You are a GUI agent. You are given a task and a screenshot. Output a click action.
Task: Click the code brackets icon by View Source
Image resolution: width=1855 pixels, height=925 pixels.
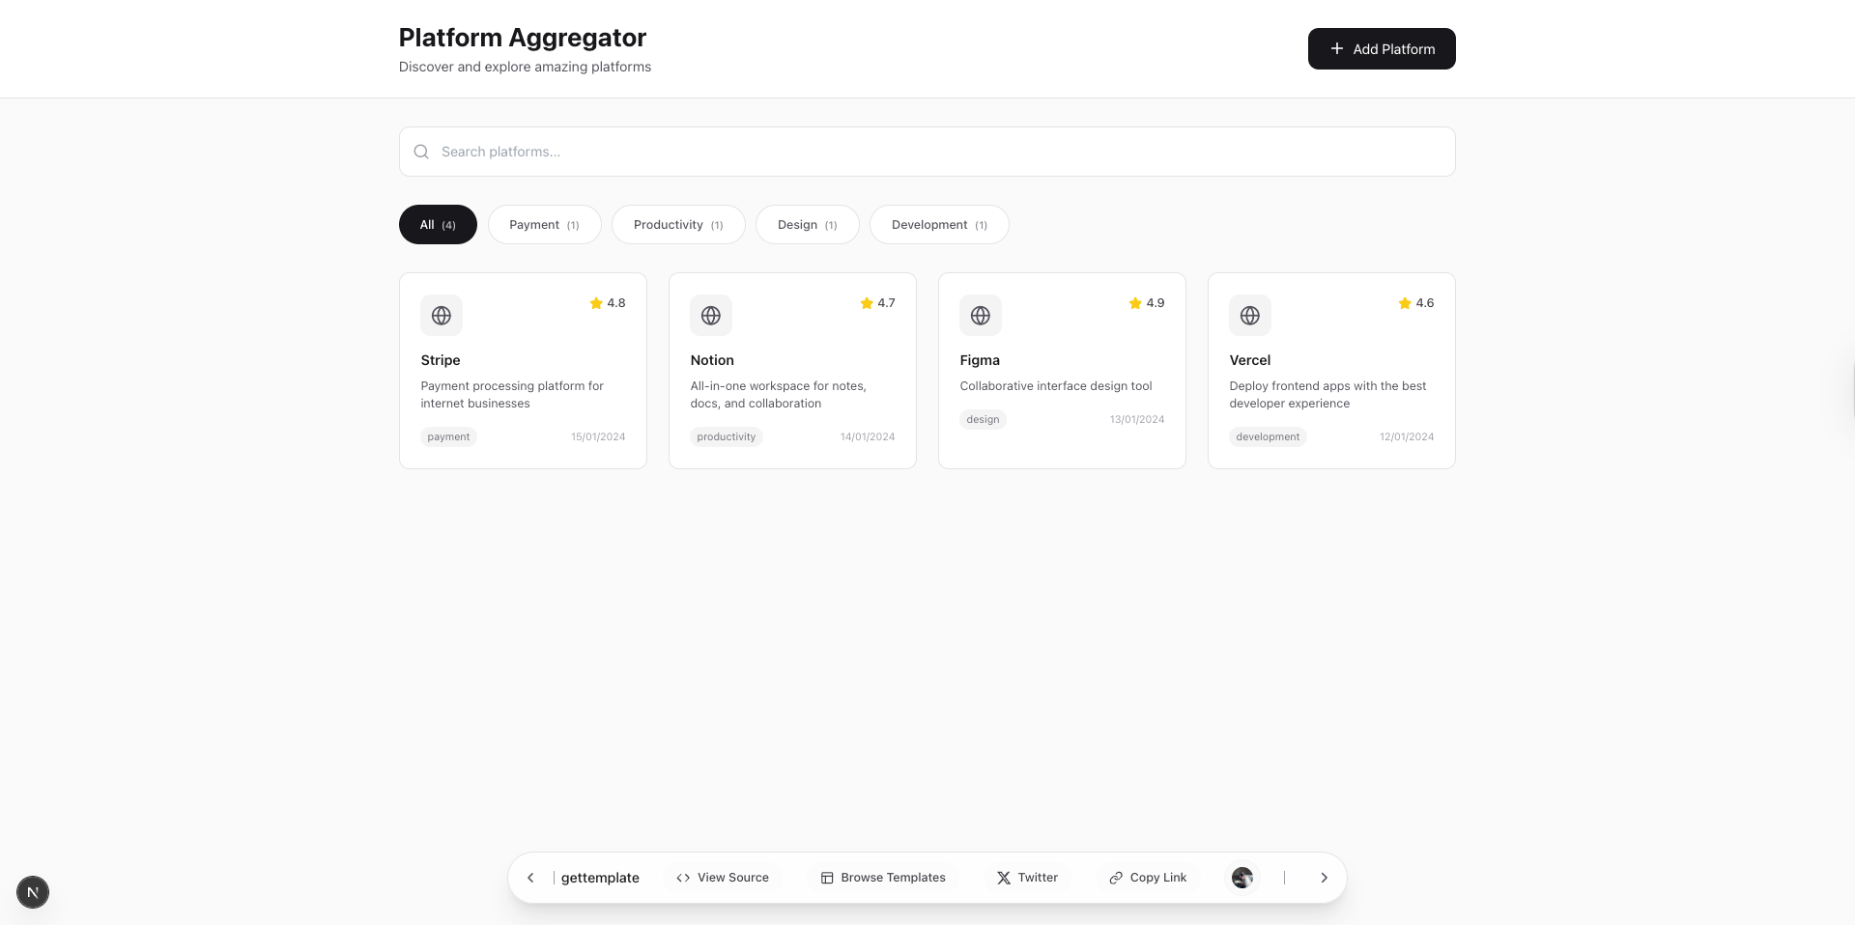[x=683, y=878]
